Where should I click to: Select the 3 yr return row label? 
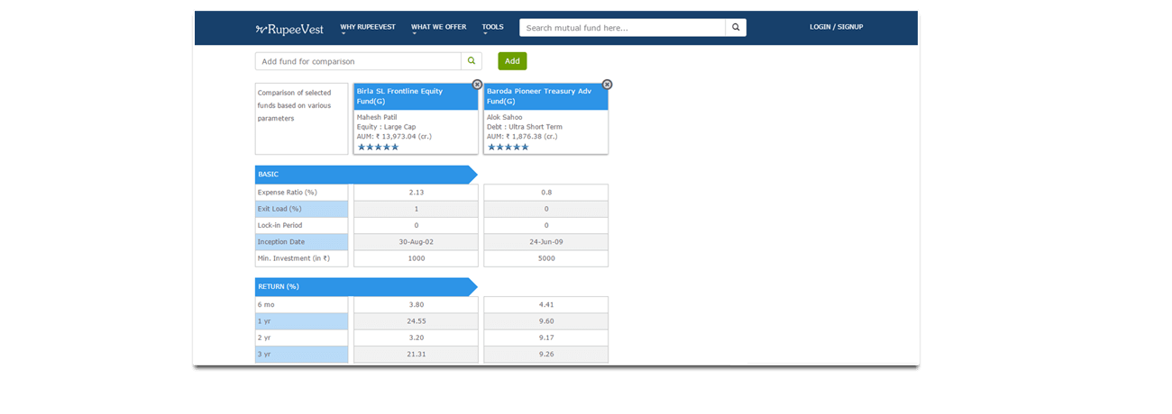pos(301,355)
